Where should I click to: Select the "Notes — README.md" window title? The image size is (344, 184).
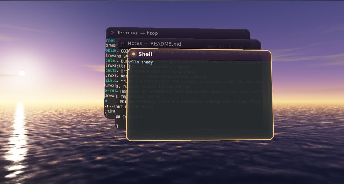pyautogui.click(x=154, y=43)
